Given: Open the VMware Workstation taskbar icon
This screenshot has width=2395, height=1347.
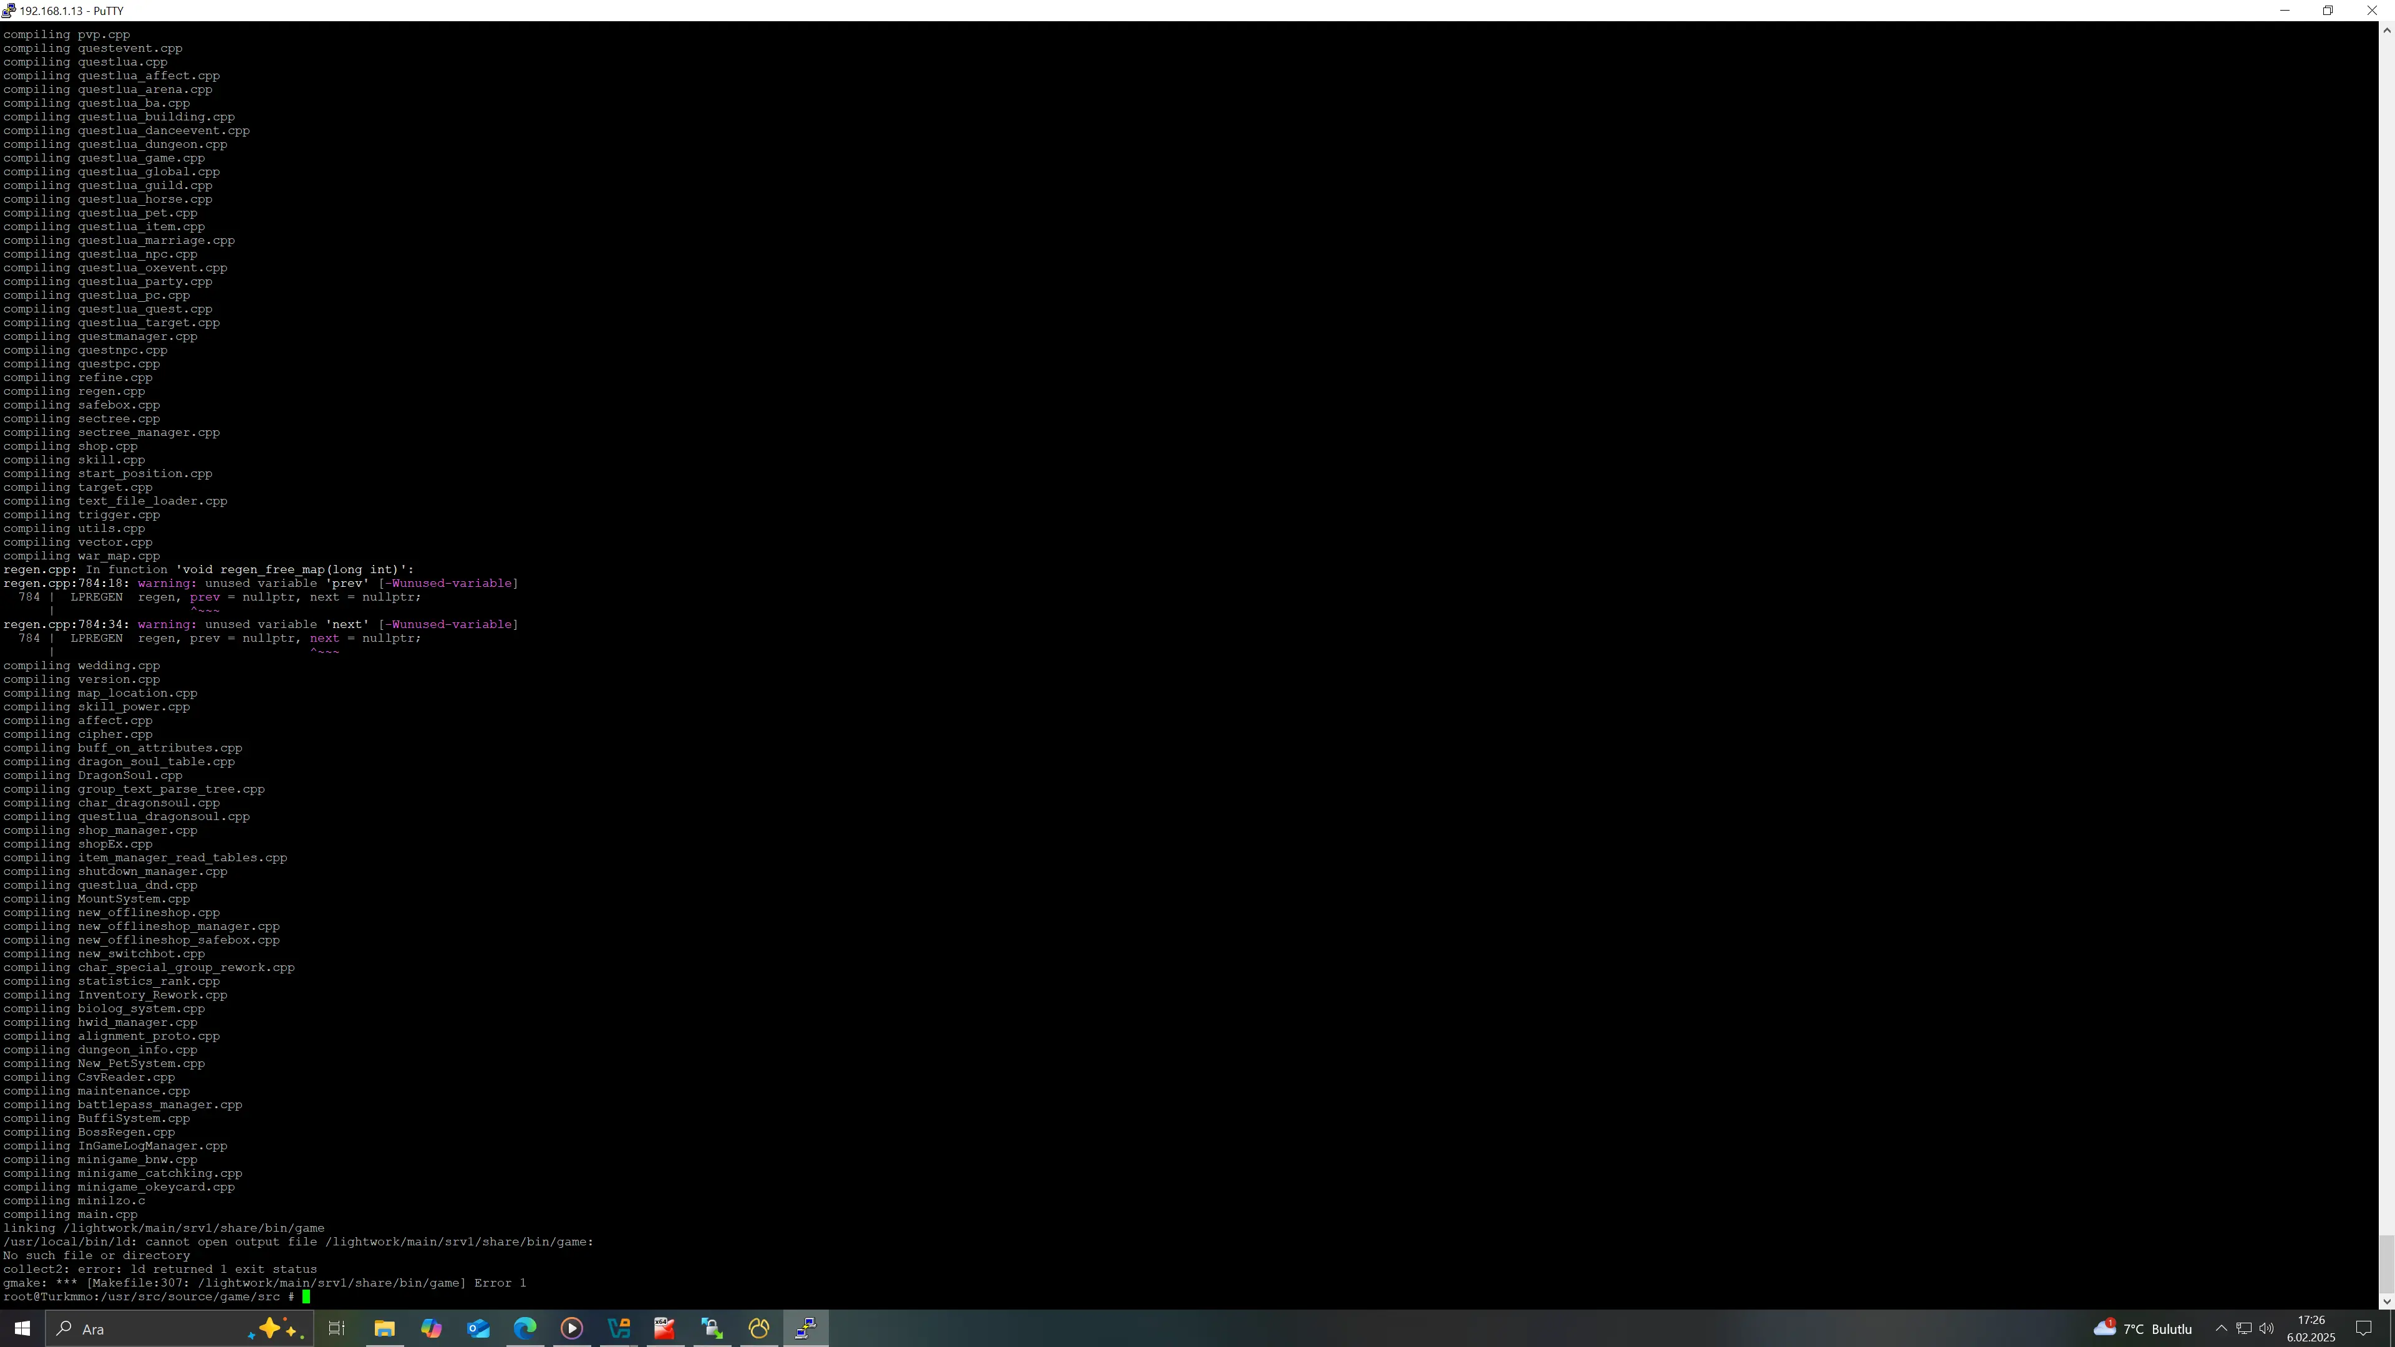Looking at the screenshot, I should point(619,1328).
